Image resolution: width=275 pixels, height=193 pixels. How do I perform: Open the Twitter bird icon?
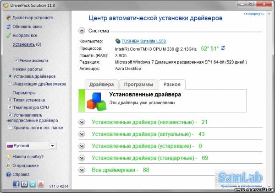coord(33,184)
